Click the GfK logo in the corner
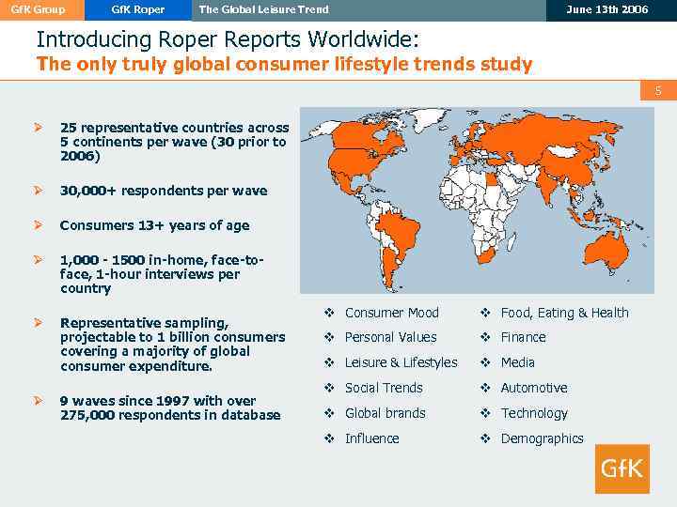This screenshot has height=507, width=677. click(x=622, y=469)
